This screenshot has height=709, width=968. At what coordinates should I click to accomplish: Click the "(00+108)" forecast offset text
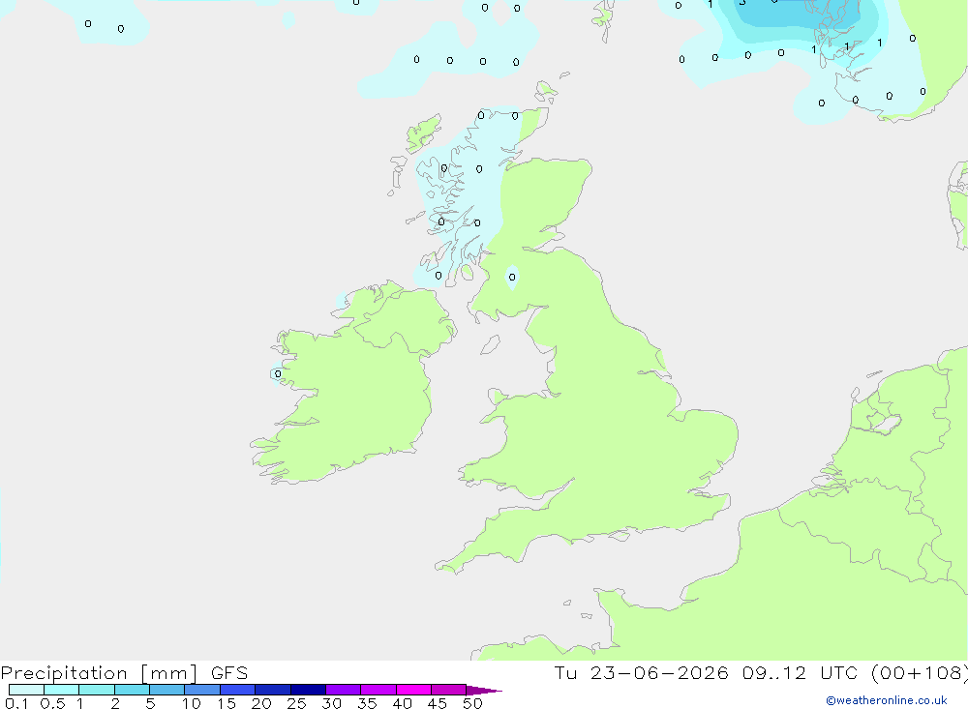[x=920, y=672]
